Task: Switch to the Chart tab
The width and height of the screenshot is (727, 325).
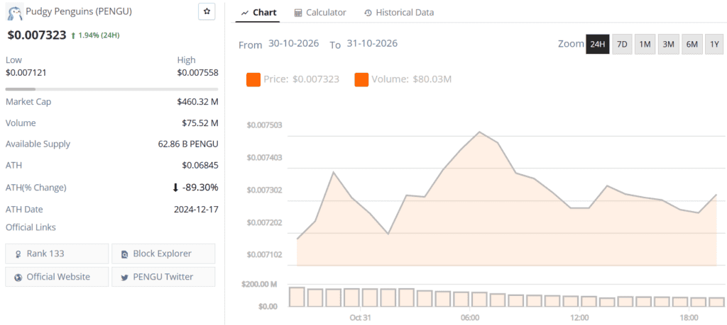Action: point(259,13)
